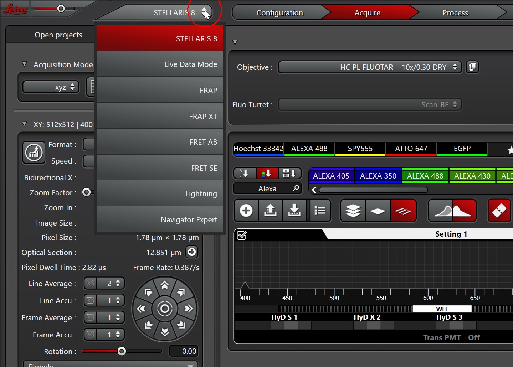Pick ALEXA 350 from the dye list

tap(378, 176)
